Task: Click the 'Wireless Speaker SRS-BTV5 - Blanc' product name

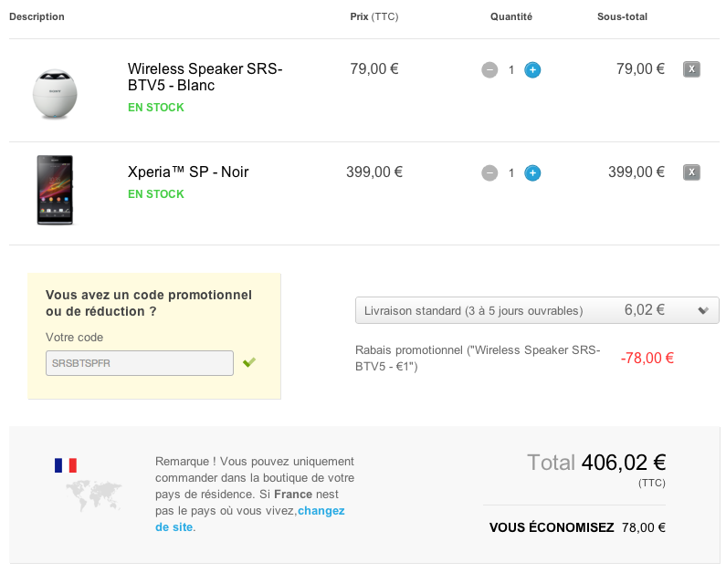Action: click(205, 77)
